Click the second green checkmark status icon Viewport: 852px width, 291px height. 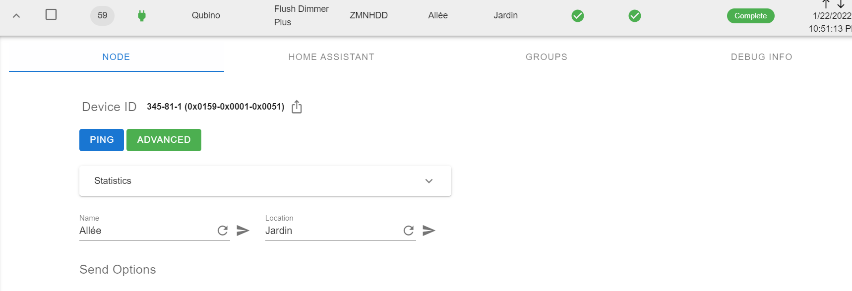[634, 15]
